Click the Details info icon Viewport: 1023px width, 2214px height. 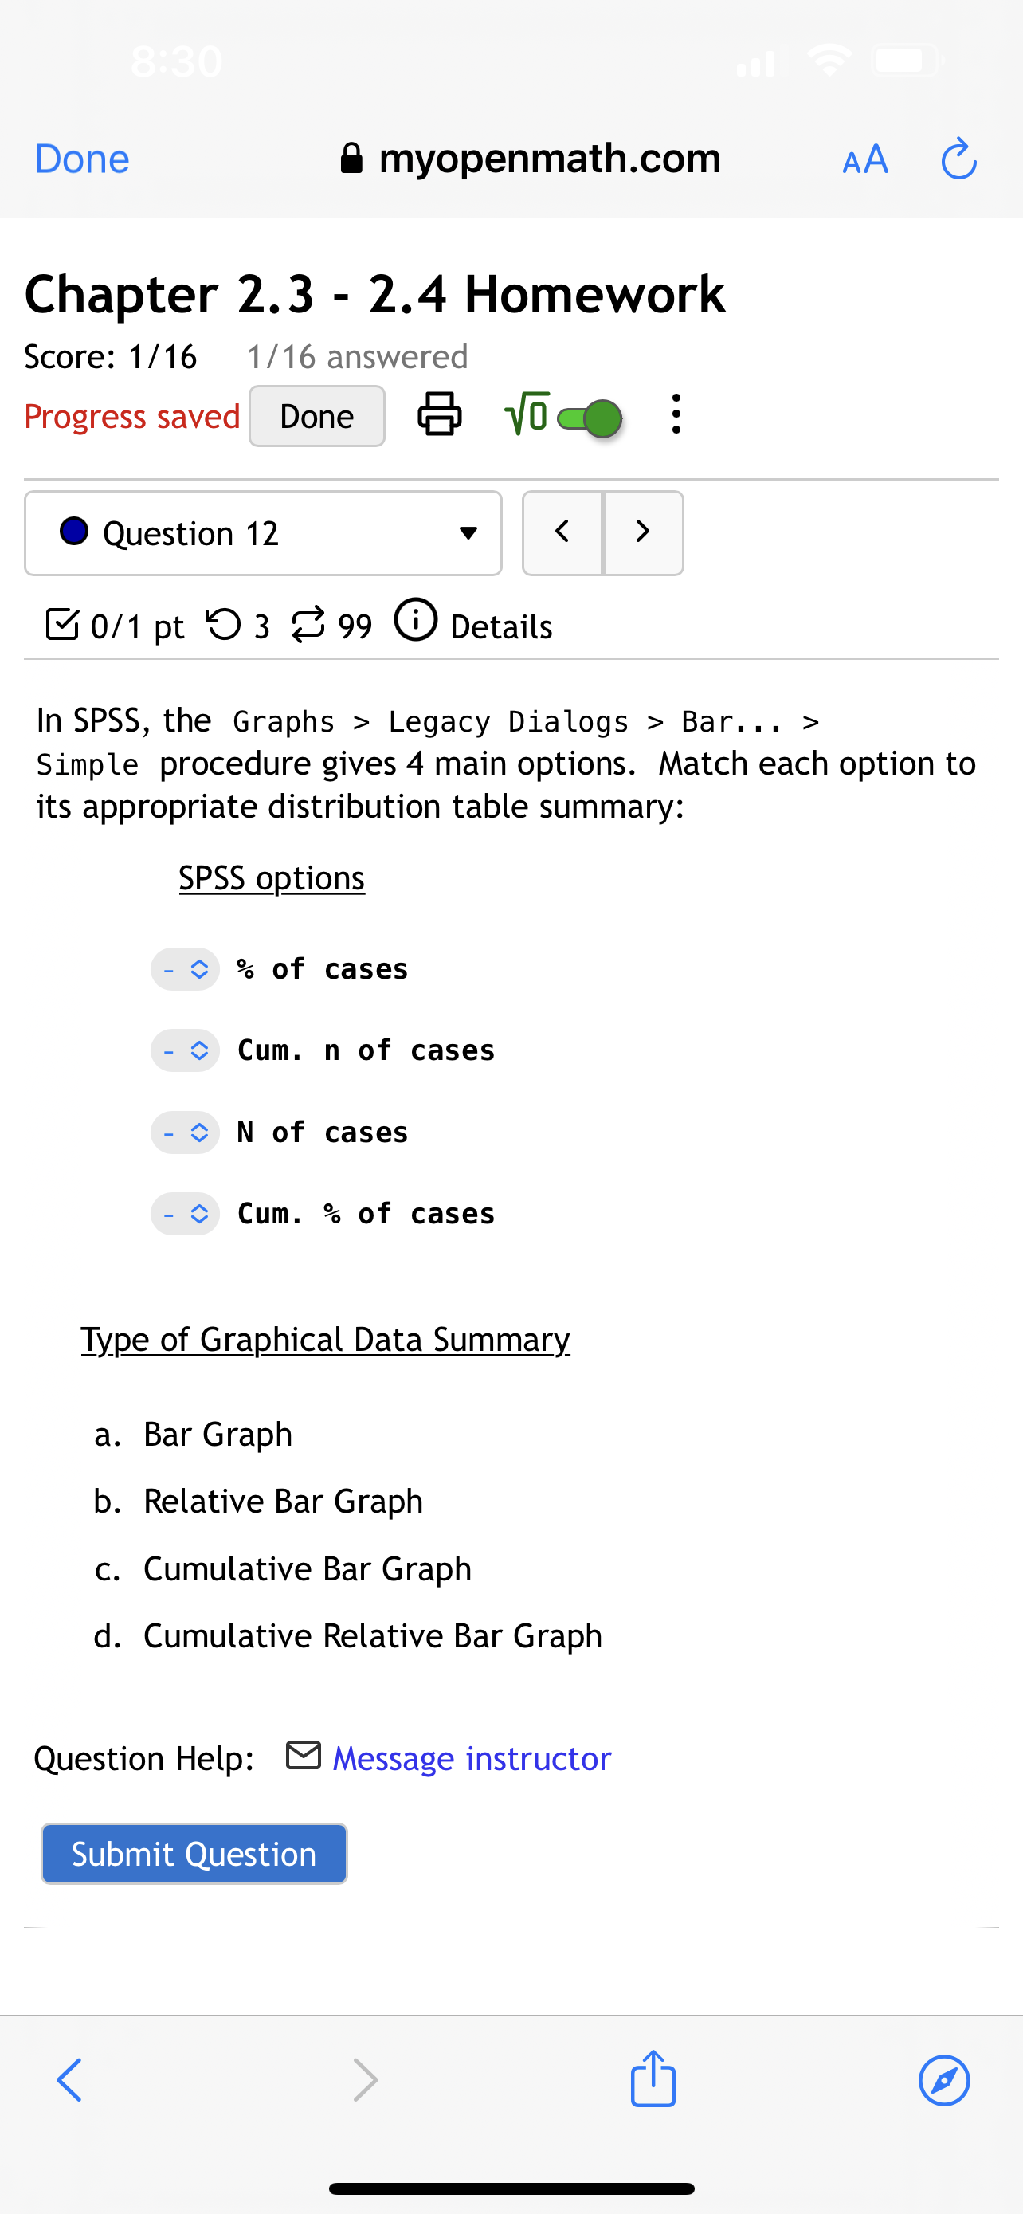click(416, 622)
